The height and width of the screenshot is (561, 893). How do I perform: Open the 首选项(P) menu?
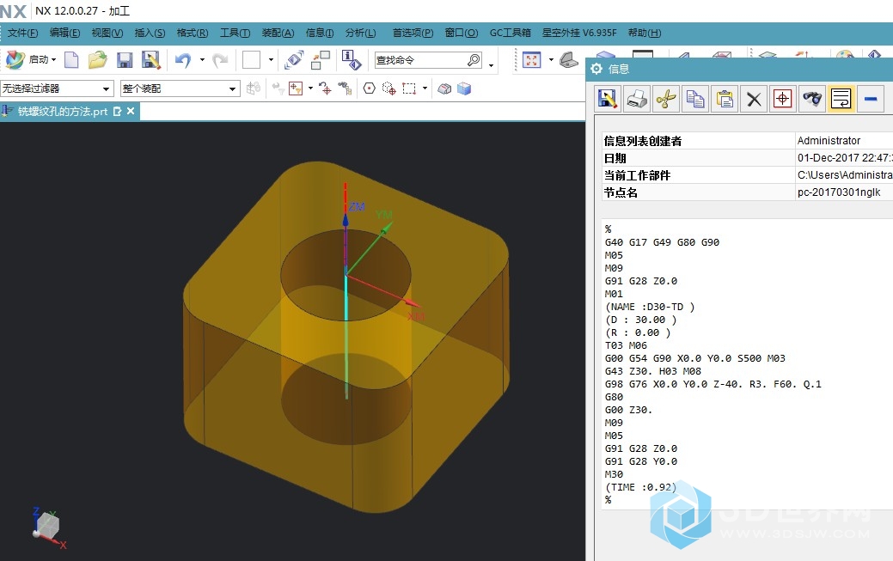(413, 33)
